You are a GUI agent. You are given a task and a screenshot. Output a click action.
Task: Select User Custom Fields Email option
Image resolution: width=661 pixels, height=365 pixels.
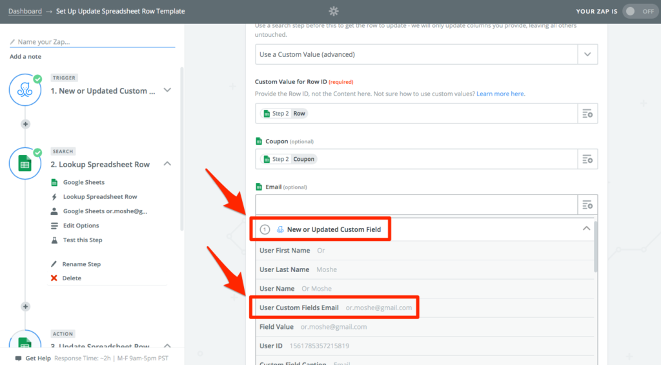point(425,308)
